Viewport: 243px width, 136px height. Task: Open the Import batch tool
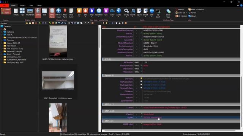click(x=145, y=12)
